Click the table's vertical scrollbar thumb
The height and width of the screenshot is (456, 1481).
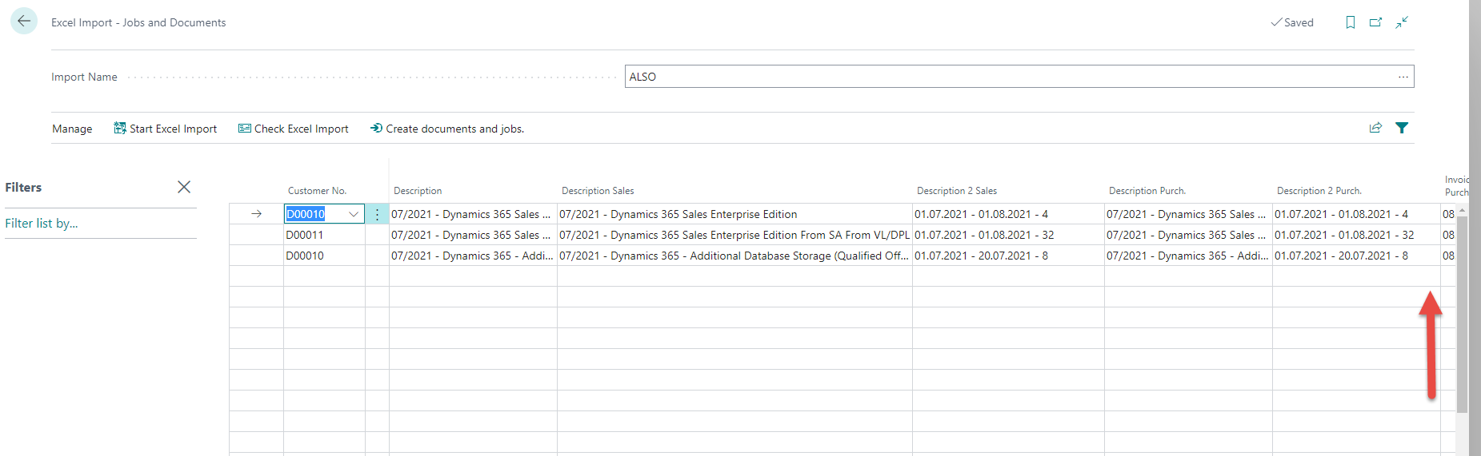coord(1462,313)
